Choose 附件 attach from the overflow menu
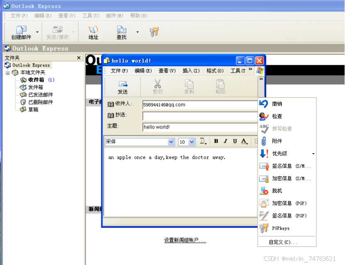Viewport: 345px width, 265px height. click(287, 141)
